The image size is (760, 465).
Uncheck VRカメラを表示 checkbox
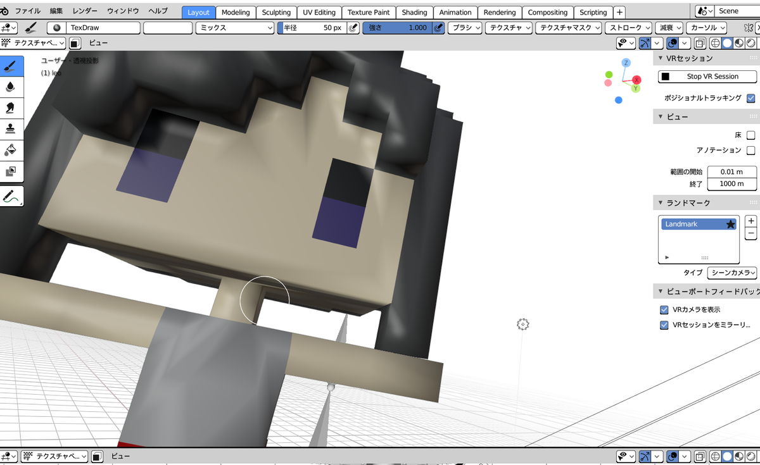point(664,309)
